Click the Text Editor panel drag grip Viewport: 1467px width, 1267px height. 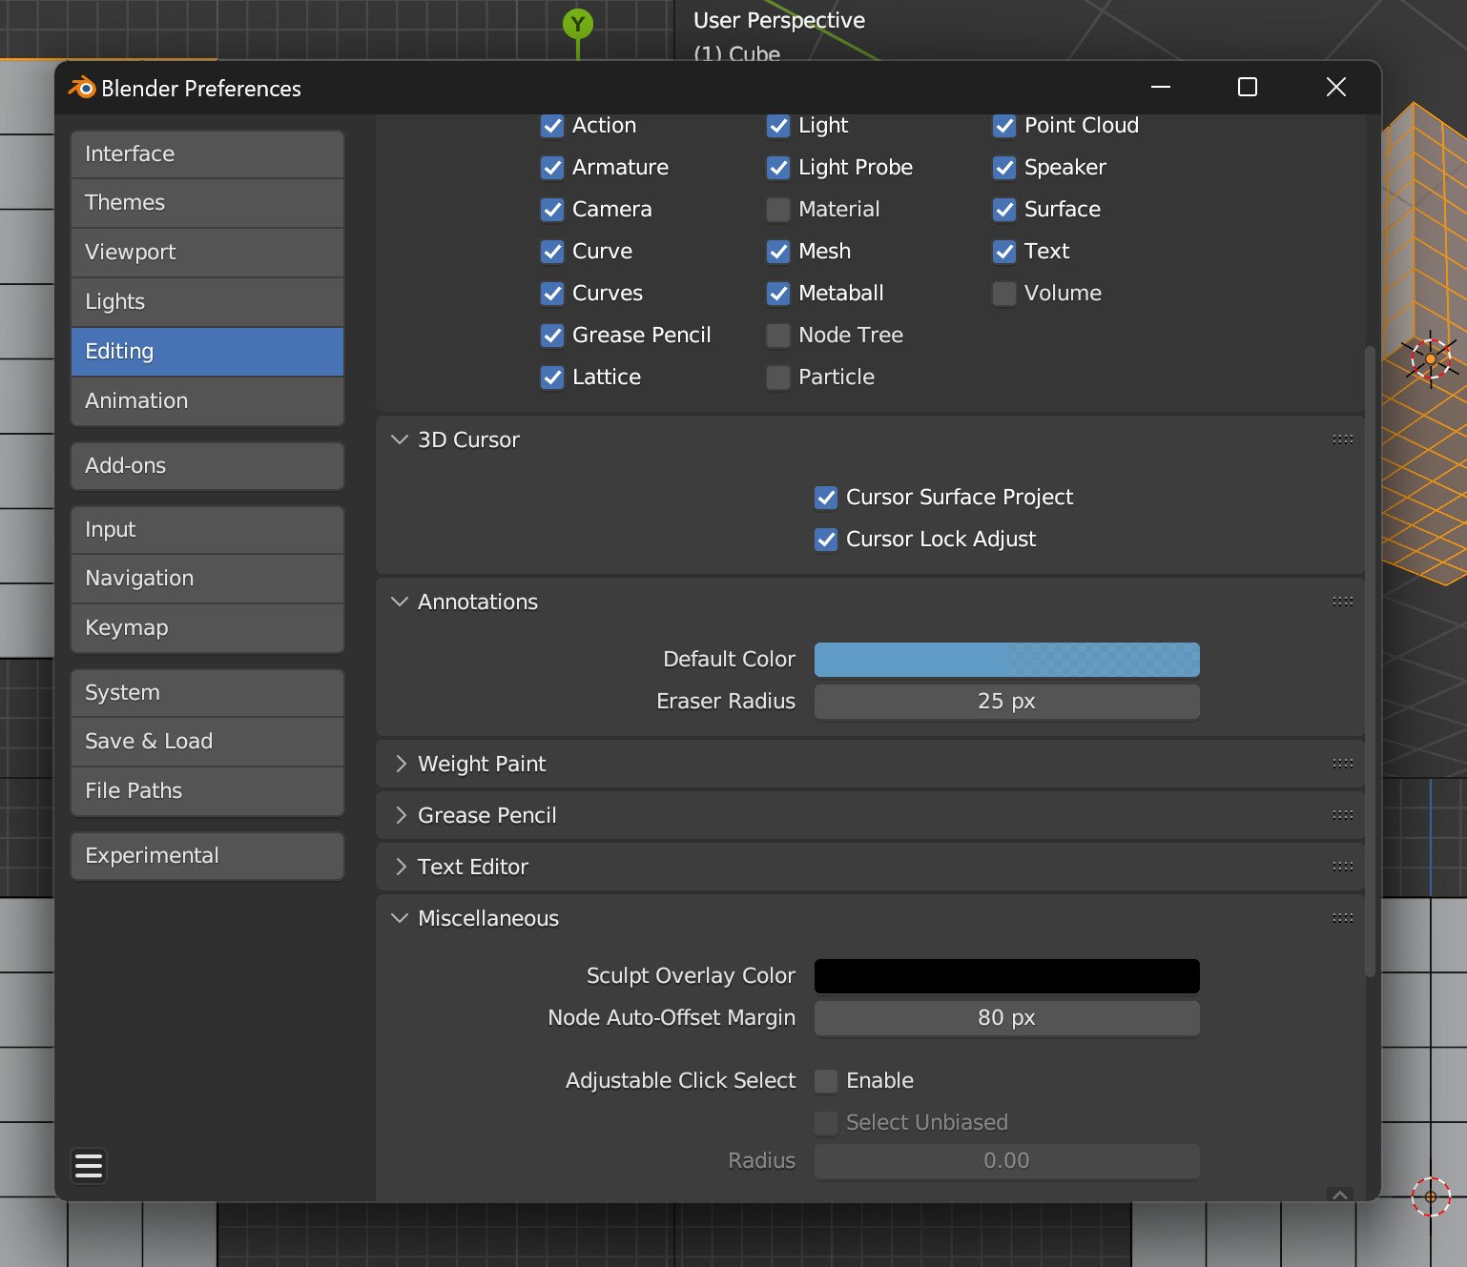point(1343,867)
